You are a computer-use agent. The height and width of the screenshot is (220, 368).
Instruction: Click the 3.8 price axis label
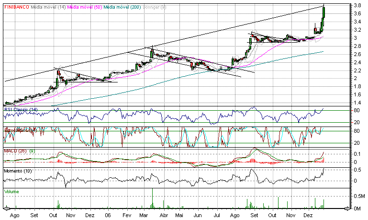click(357, 5)
